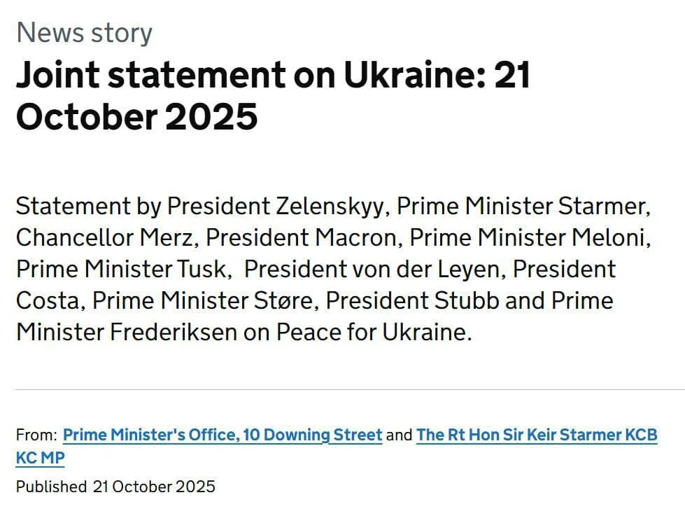The width and height of the screenshot is (685, 530).
Task: Click the "From:" label
Action: pyautogui.click(x=36, y=435)
